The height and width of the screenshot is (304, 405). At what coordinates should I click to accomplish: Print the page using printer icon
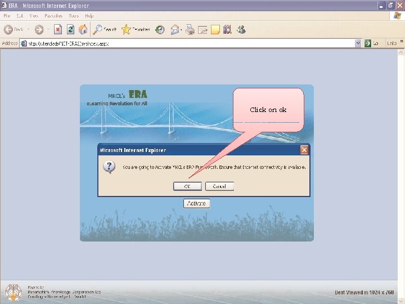coord(190,30)
